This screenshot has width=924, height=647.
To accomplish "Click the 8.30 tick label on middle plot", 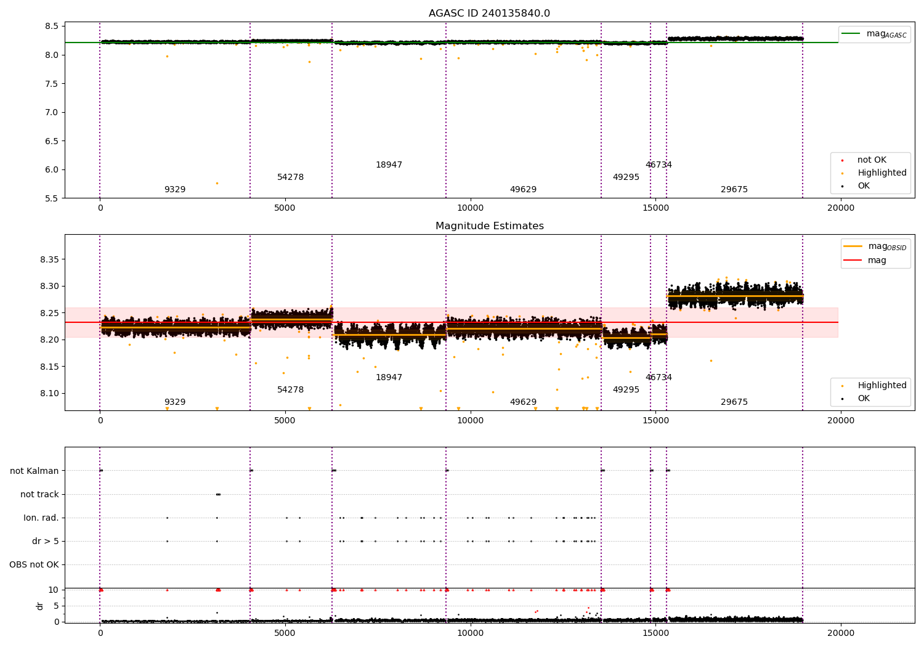I will click(49, 287).
